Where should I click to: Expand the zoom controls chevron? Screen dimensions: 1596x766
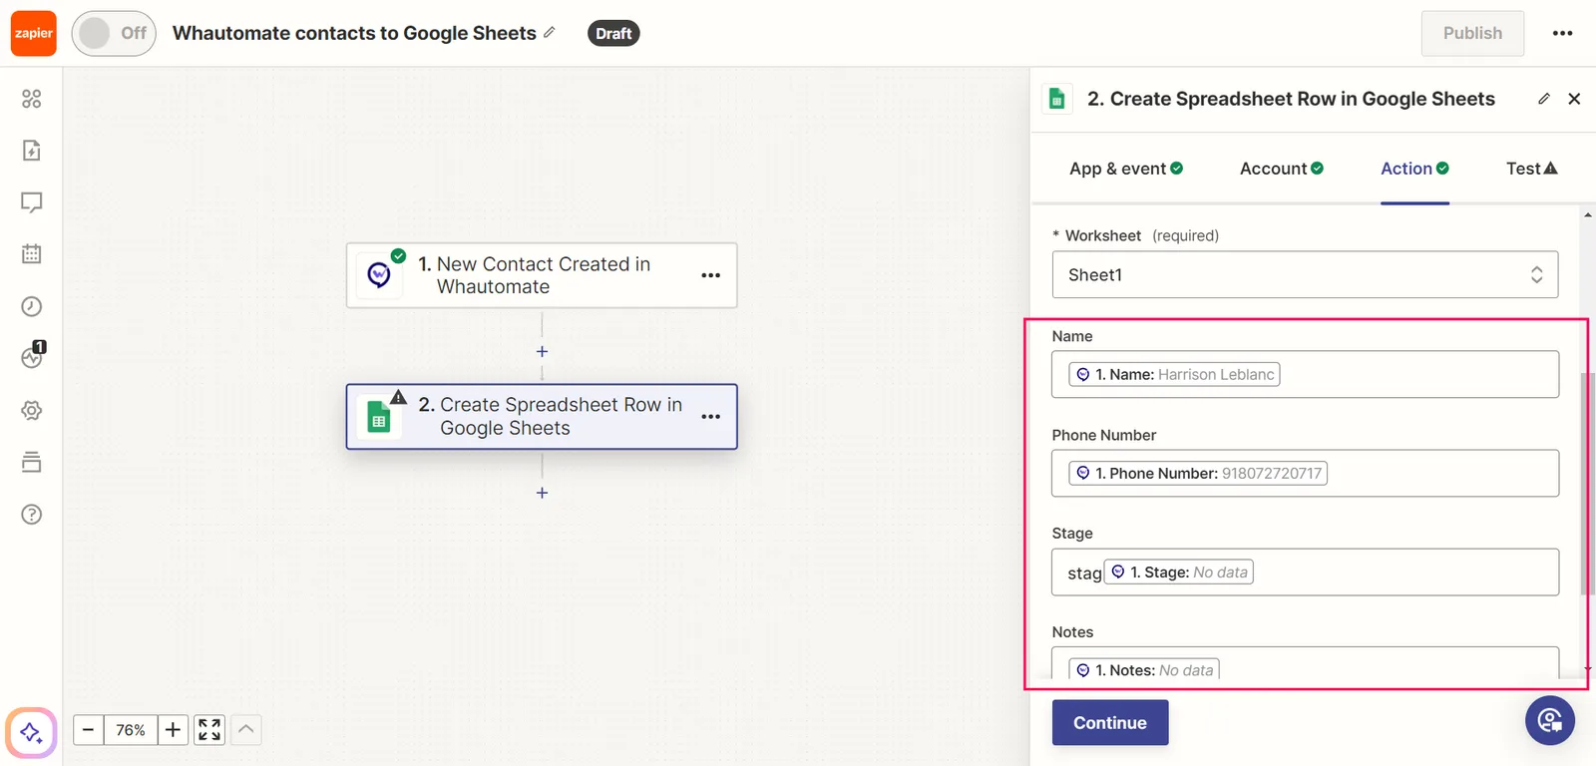(x=246, y=730)
